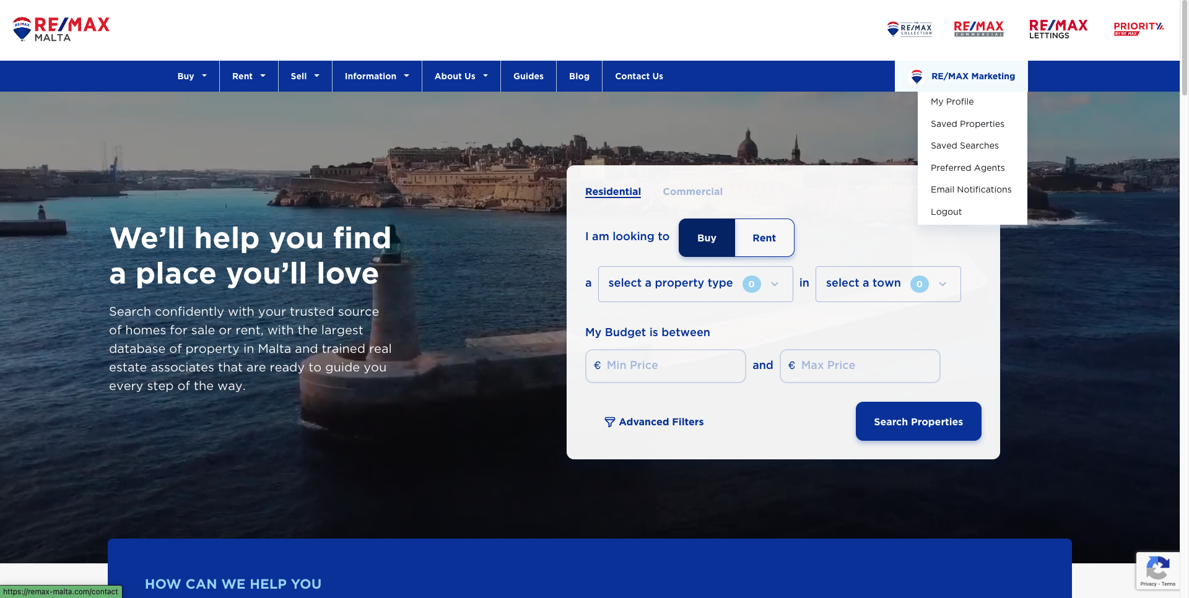Viewport: 1189px width, 598px height.
Task: Open the RE/MAX Commercial brand logo
Action: [978, 28]
